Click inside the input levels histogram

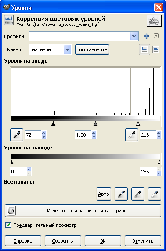coord(86,91)
